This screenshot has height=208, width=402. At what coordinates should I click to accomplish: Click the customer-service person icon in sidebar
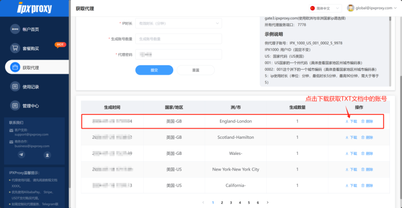tap(47, 155)
